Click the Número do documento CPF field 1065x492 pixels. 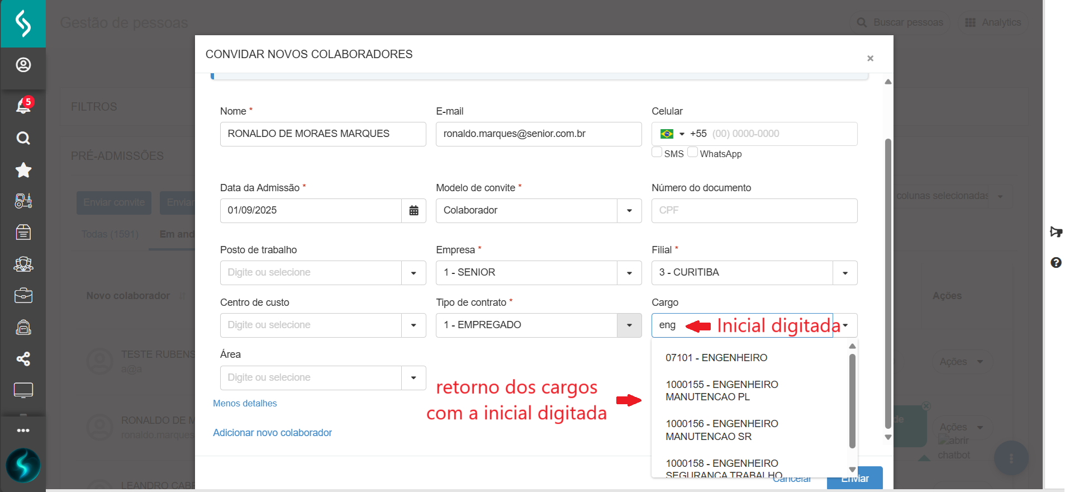(754, 211)
